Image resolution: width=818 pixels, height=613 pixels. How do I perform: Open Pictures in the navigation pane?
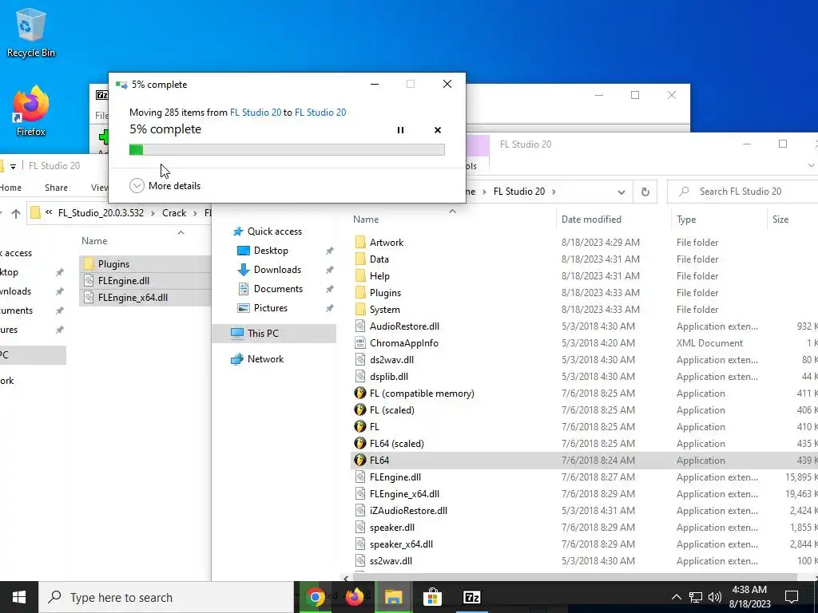(270, 308)
